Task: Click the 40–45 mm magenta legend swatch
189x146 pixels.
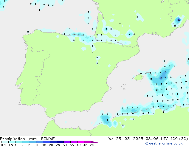Action: click(81, 142)
